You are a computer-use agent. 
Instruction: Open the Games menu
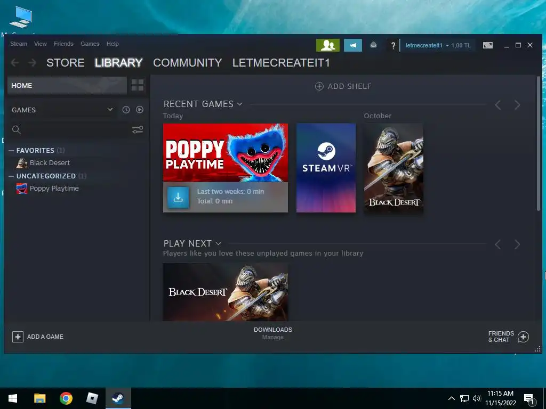(90, 44)
